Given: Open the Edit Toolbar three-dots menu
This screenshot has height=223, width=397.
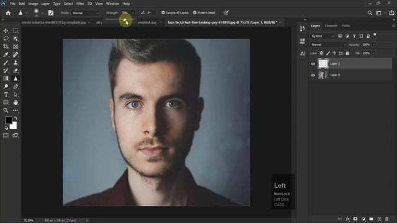Looking at the screenshot, I should pos(16,110).
